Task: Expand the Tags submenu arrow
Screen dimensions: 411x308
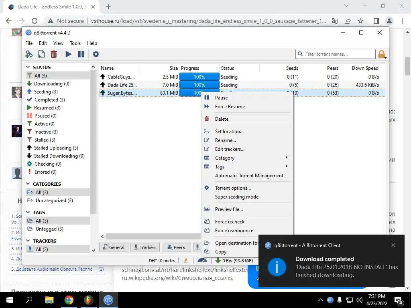Action: [287, 166]
